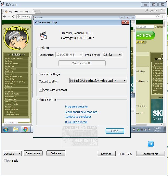Enable the PiP mode checkbox
This screenshot has width=168, height=176.
point(5,161)
